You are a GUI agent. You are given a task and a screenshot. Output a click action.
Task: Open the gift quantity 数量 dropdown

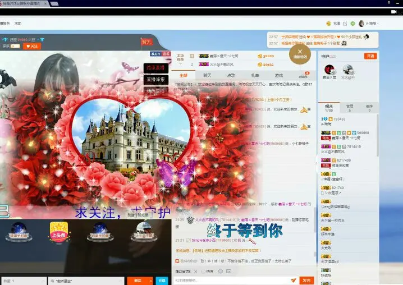pyautogui.click(x=24, y=281)
